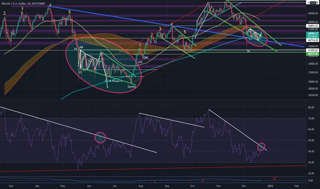Click the SC label near December
320x189 pixels.
(x=249, y=51)
